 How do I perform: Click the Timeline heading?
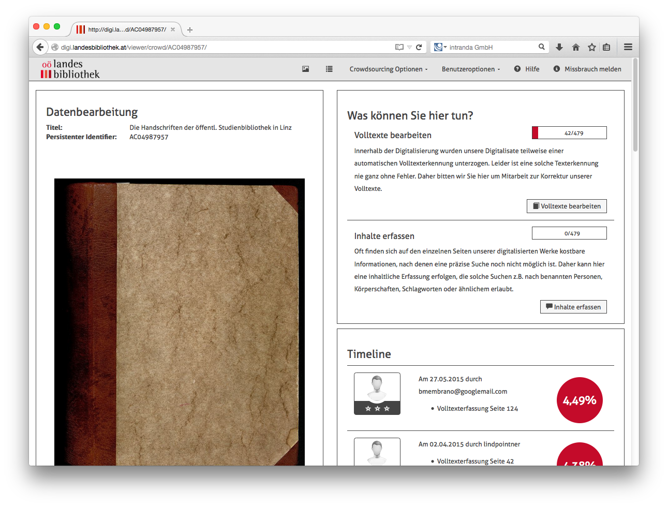pos(369,354)
